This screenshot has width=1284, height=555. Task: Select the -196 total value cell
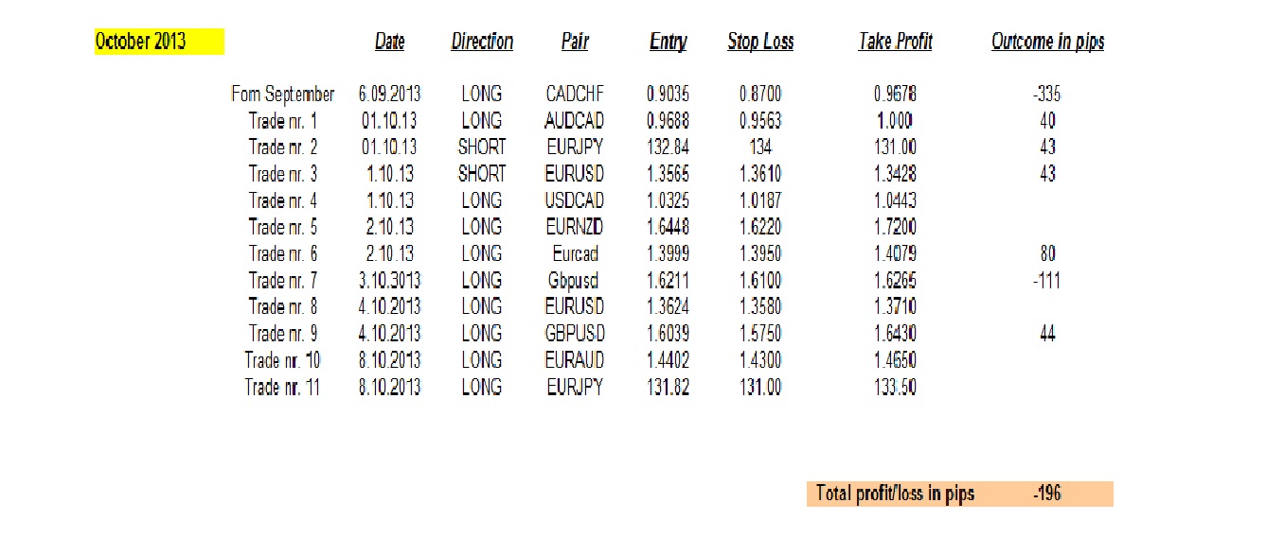tap(1047, 494)
